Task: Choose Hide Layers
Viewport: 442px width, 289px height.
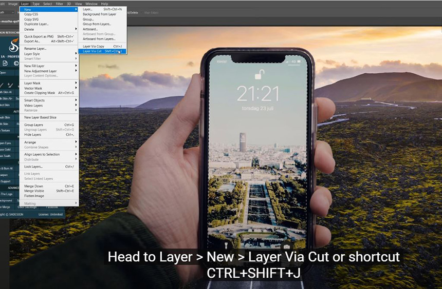Action: [49, 135]
